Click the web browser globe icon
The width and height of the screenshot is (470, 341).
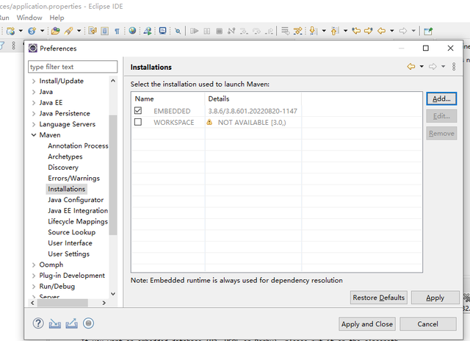click(x=132, y=31)
